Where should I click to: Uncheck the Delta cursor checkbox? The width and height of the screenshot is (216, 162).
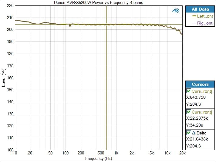[x=189, y=133]
